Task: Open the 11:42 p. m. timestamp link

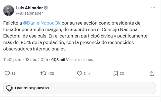Action: [x=13, y=60]
